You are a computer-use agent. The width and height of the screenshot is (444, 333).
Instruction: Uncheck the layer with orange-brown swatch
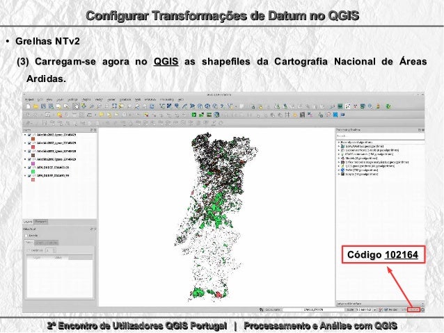[x=29, y=135]
